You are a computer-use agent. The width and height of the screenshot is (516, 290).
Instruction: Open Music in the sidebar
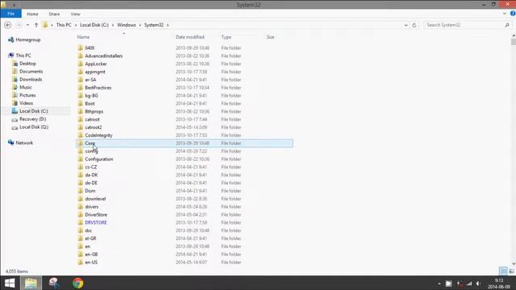[x=25, y=87]
